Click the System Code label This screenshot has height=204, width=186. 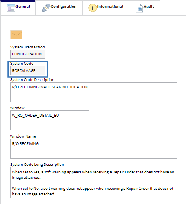pos(22,64)
